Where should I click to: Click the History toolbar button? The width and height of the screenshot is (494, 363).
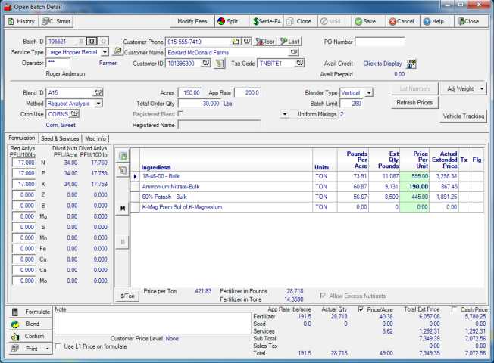click(20, 22)
